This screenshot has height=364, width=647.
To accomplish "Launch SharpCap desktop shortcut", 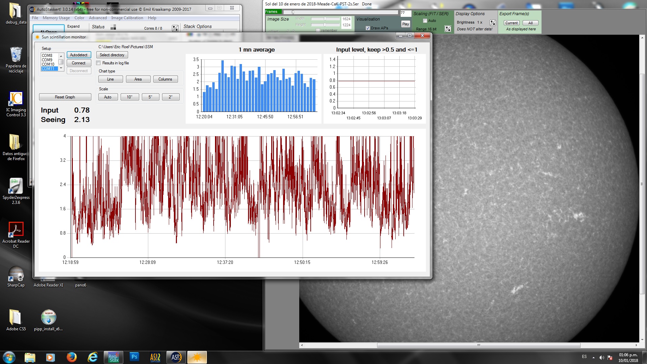I will point(16,277).
